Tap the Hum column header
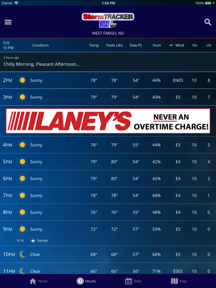 coord(157,45)
